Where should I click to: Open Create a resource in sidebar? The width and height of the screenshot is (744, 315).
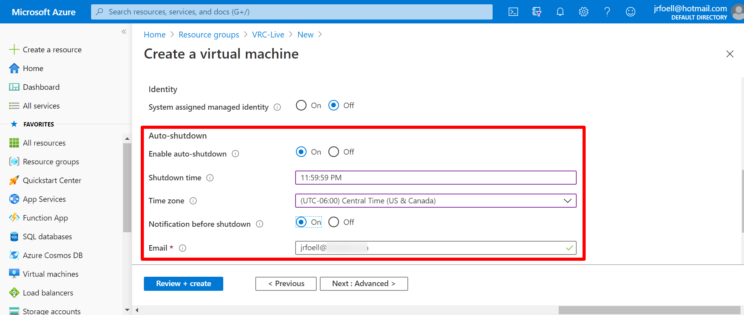[x=52, y=50]
